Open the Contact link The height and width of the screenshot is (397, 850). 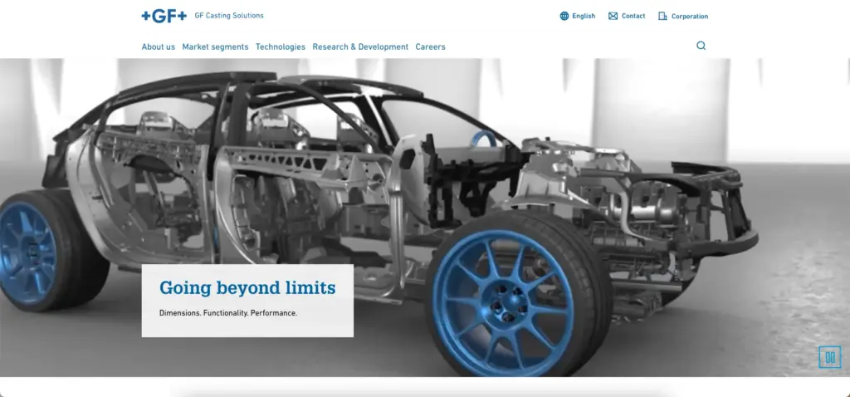[x=633, y=16]
